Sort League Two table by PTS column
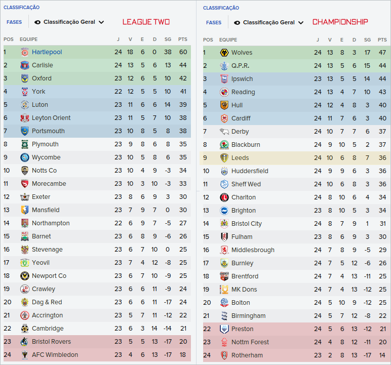This screenshot has height=365, width=391. [x=183, y=39]
